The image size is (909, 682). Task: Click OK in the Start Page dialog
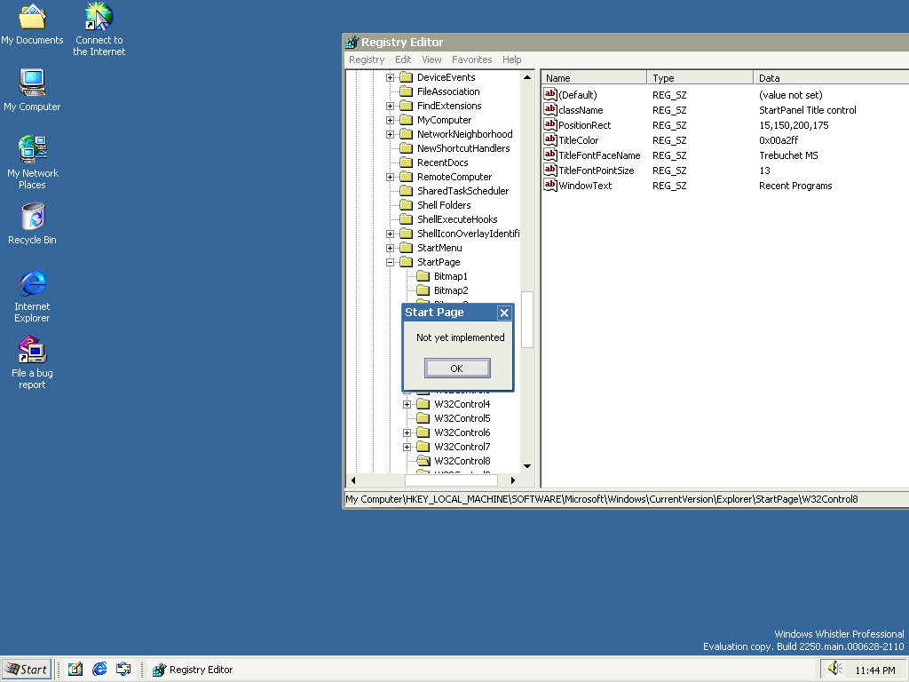[457, 369]
